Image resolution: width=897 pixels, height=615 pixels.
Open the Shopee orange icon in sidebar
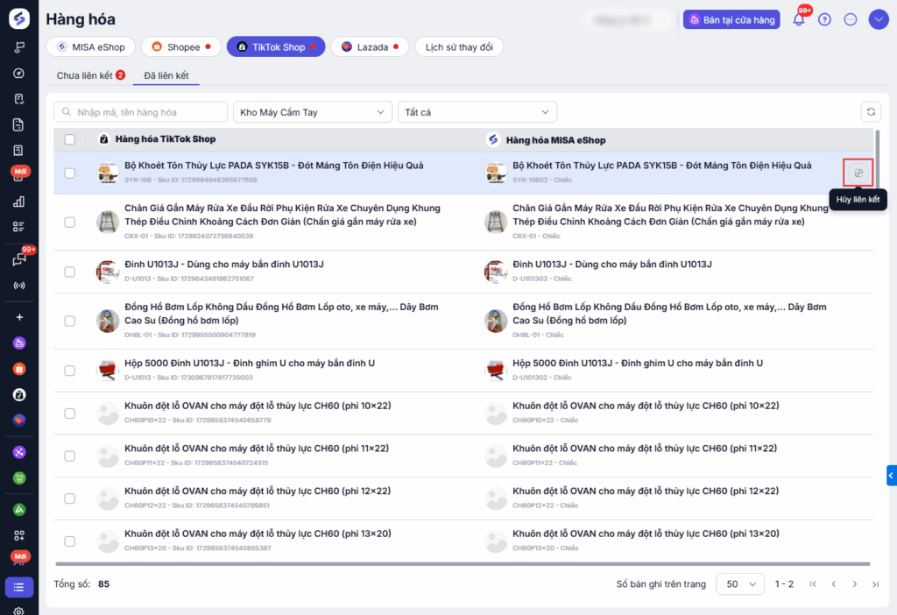click(x=19, y=369)
